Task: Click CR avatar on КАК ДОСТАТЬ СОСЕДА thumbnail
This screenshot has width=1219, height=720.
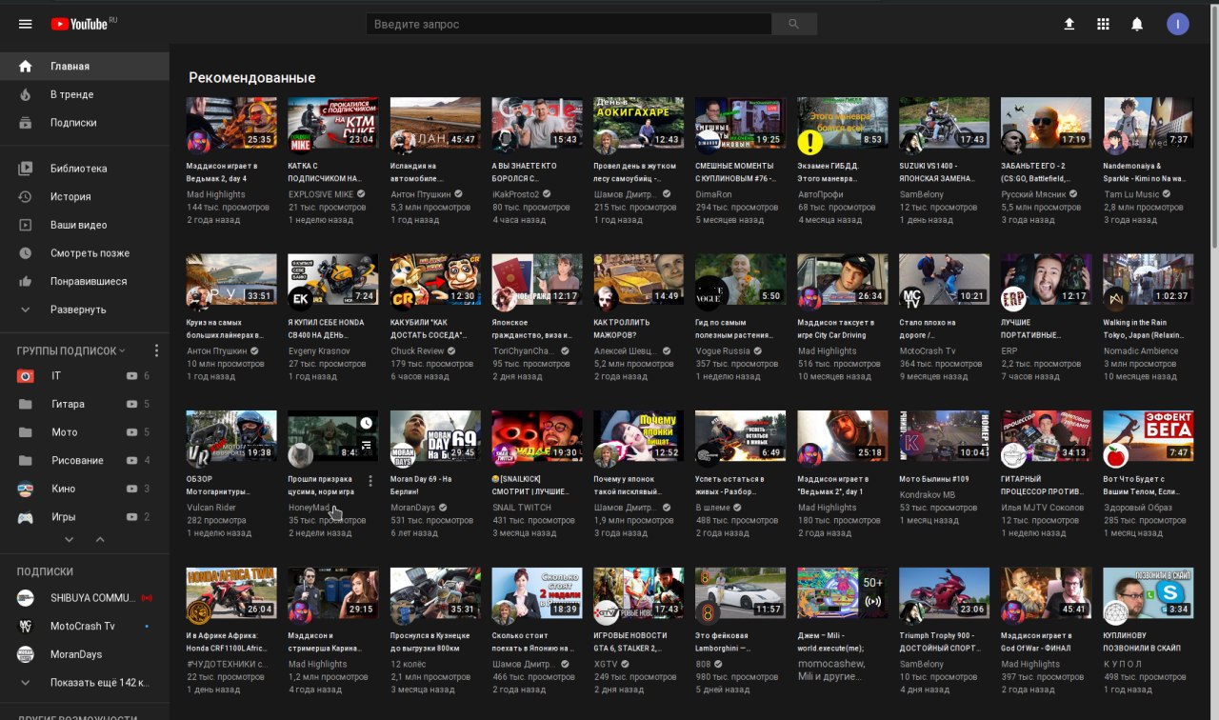Action: tap(403, 298)
